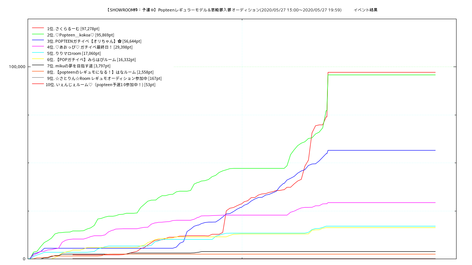Click yellow line swatch for 6位 legend
This screenshot has width=472, height=265.
38,59
